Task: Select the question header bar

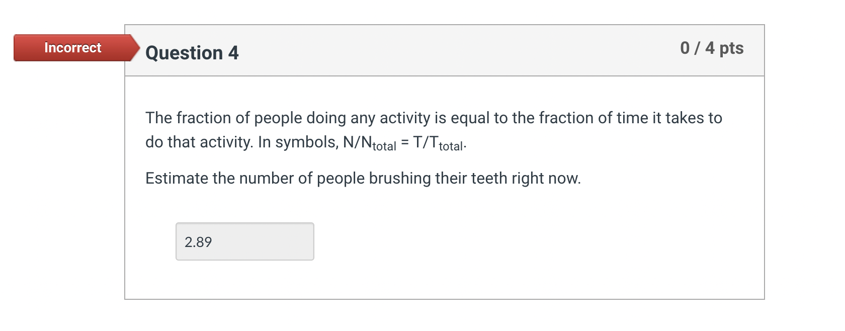Action: tap(443, 50)
